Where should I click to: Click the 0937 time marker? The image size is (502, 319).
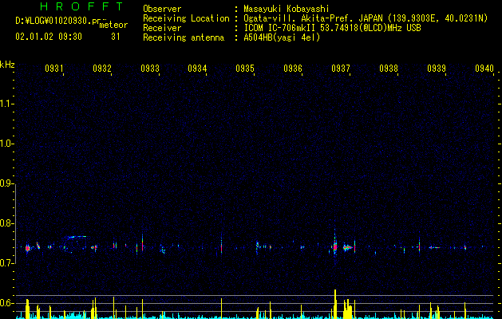[341, 69]
